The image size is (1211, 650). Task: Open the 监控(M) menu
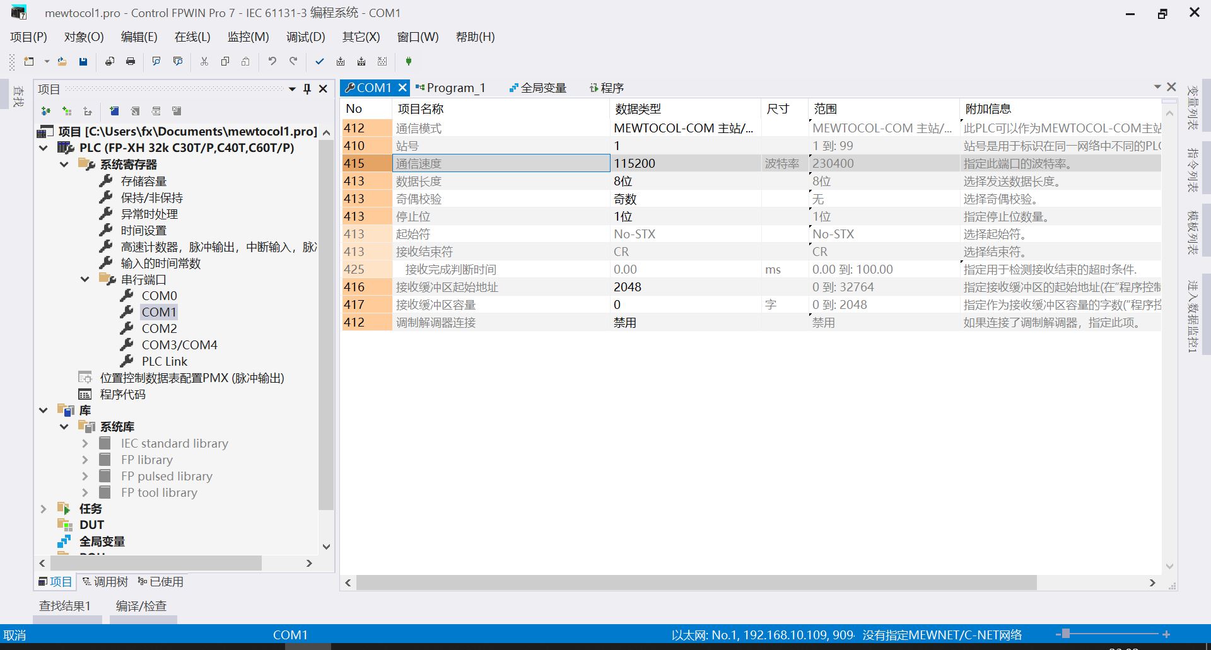248,37
